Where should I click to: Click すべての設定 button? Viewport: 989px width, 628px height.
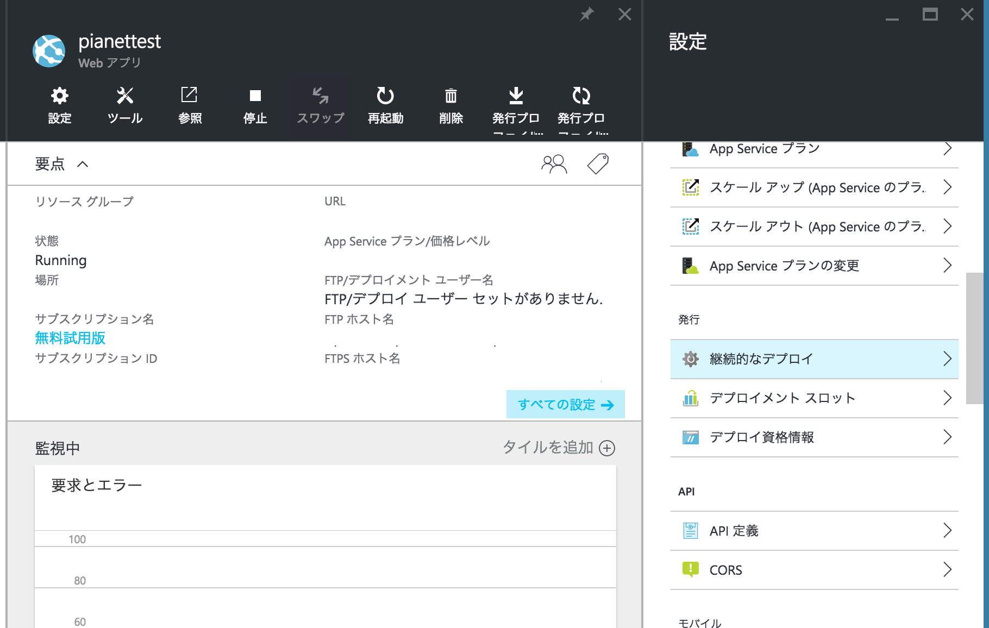[566, 405]
